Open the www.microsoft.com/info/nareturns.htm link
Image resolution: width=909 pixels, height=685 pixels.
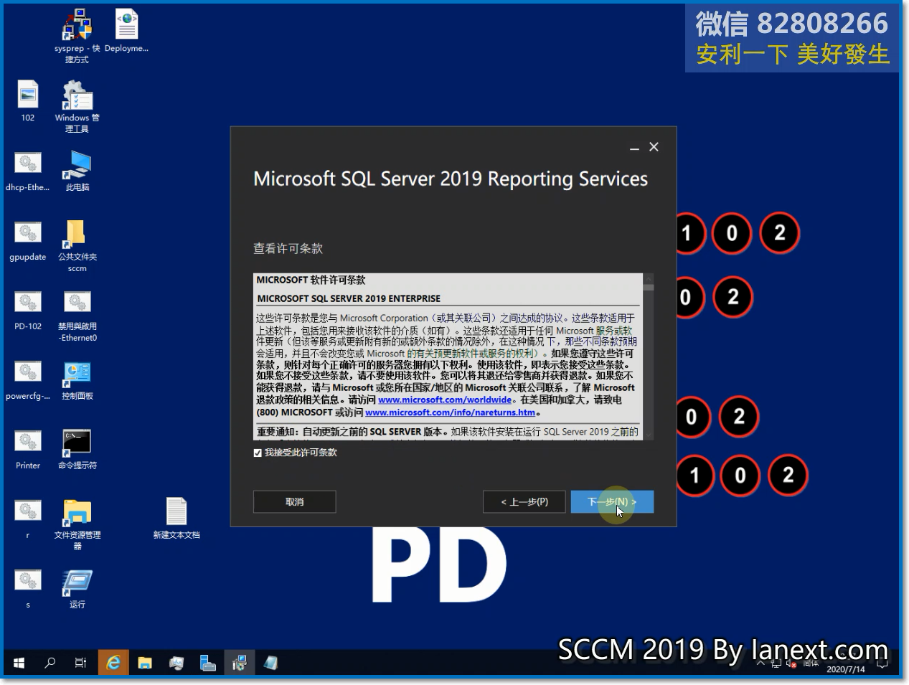click(x=450, y=412)
